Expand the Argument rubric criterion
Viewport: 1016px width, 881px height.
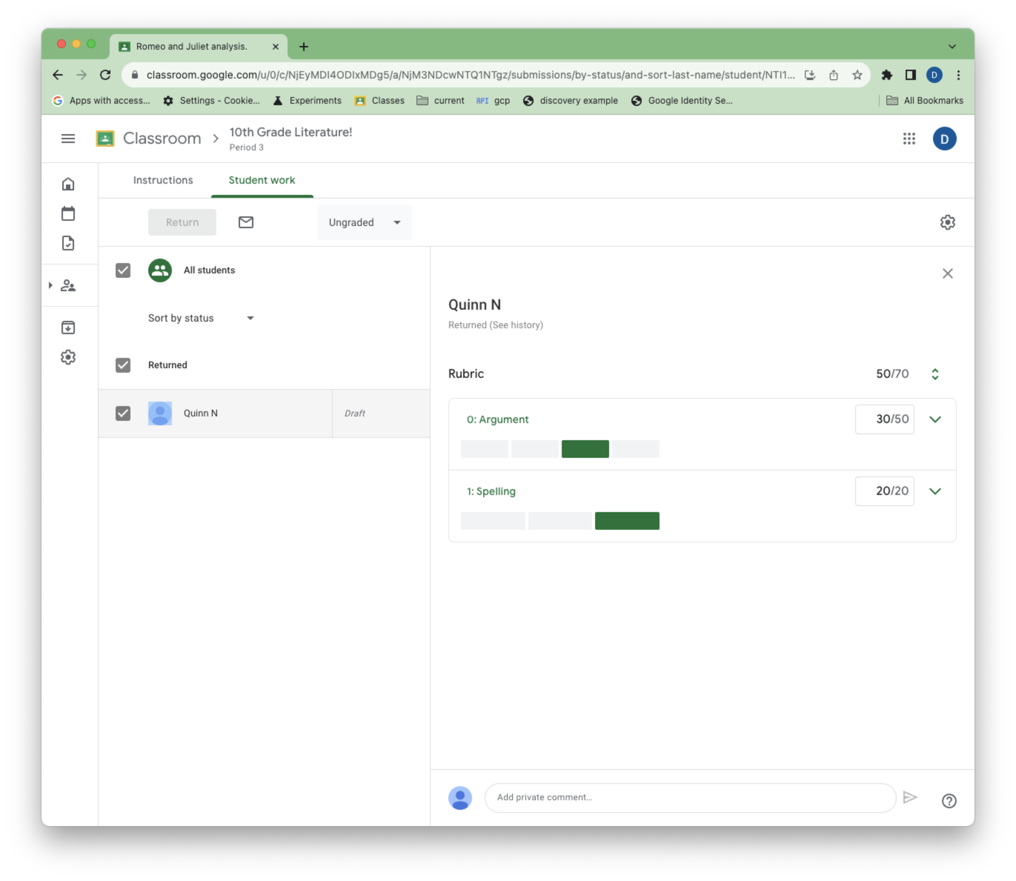[936, 419]
